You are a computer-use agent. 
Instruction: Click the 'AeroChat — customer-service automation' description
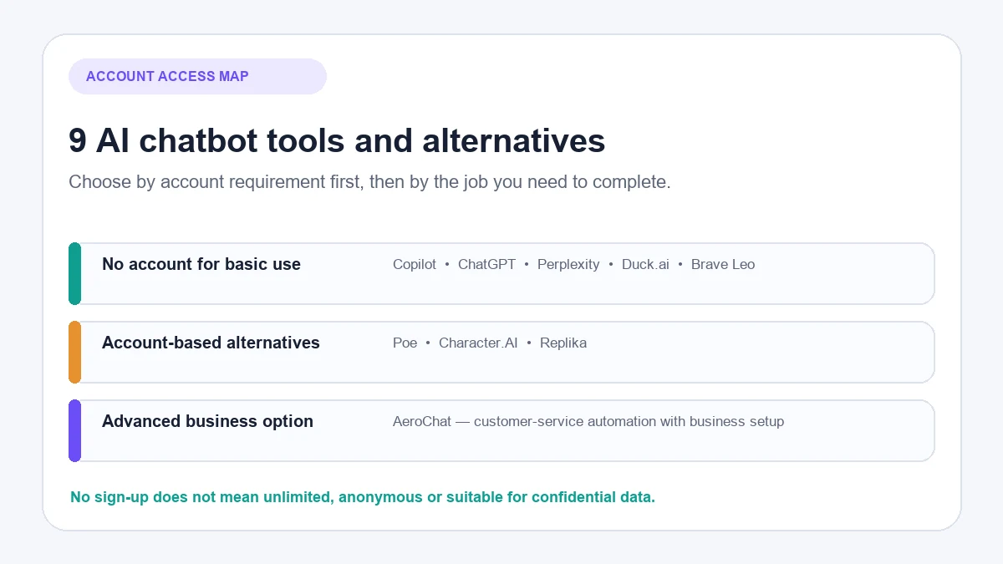tap(588, 421)
